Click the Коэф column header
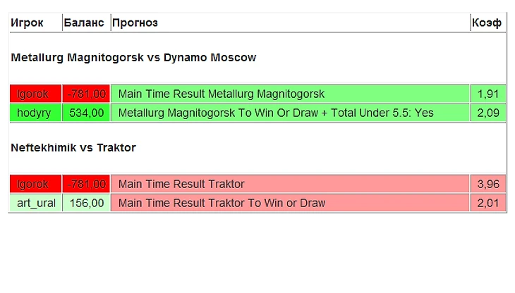The width and height of the screenshot is (515, 293). (x=487, y=23)
